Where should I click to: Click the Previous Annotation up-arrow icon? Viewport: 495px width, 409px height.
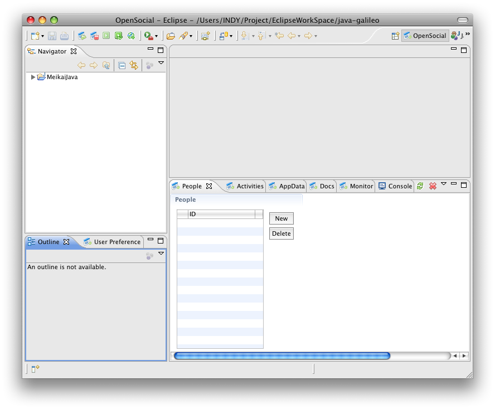[x=261, y=36]
